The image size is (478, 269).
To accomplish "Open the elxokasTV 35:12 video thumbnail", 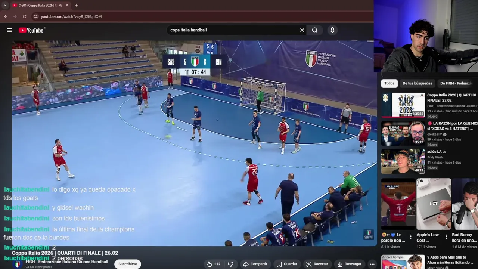I will [403, 133].
